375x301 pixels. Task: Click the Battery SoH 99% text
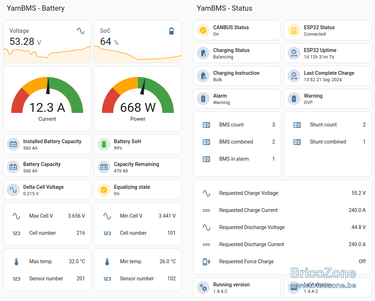pyautogui.click(x=118, y=148)
